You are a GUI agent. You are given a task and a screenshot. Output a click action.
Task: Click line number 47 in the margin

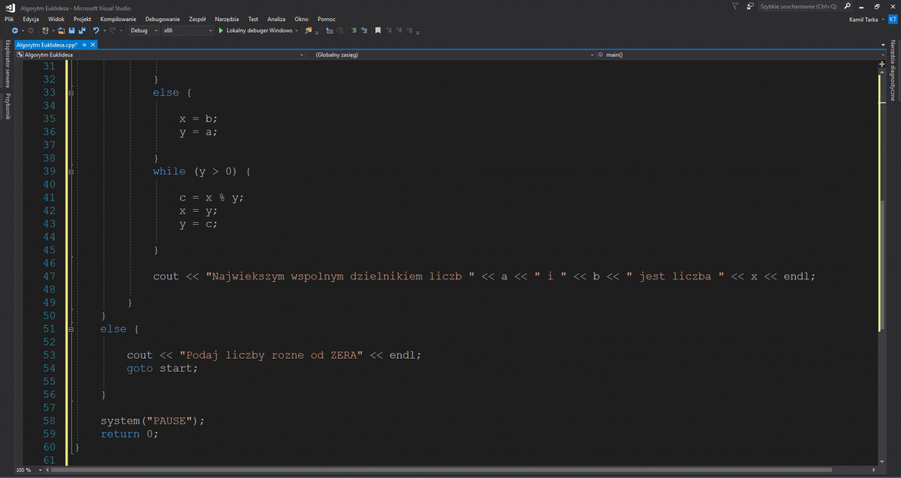(x=49, y=276)
